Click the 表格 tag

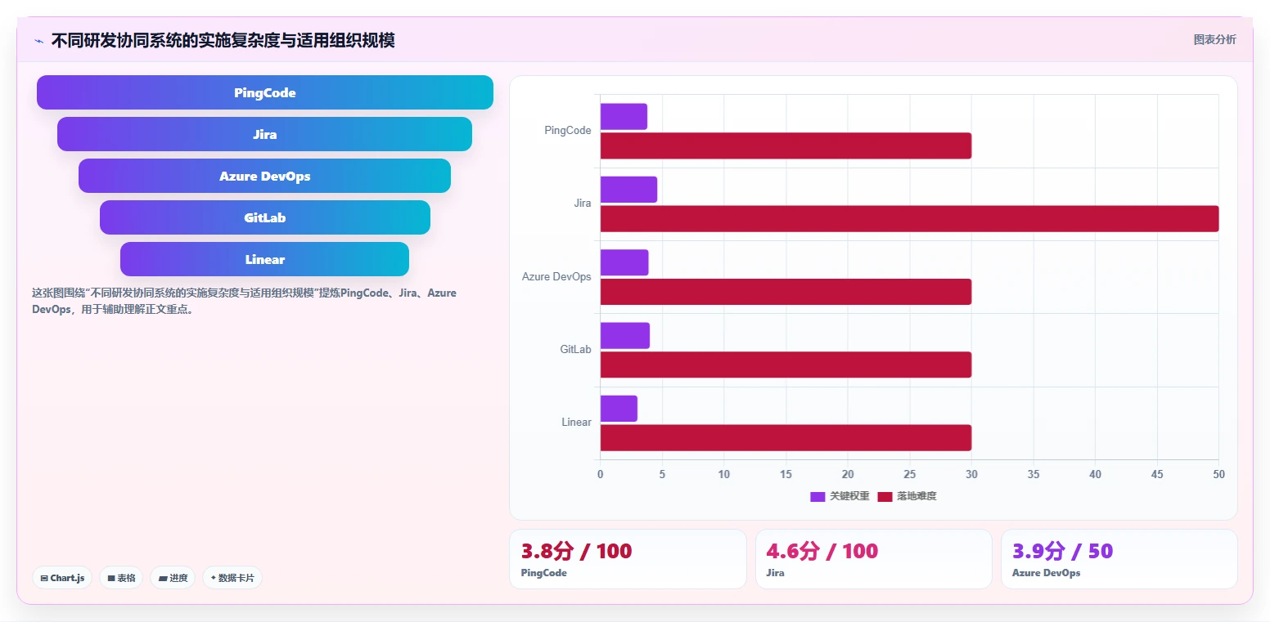point(121,578)
